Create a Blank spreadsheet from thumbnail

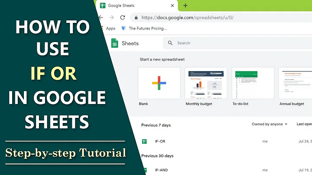pos(159,83)
